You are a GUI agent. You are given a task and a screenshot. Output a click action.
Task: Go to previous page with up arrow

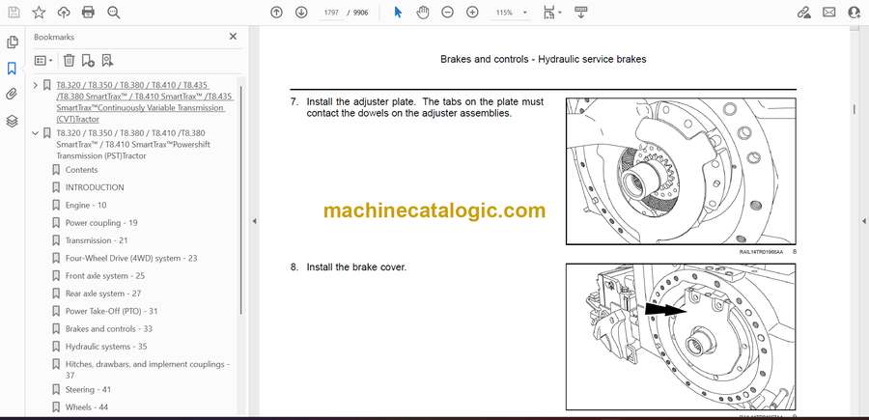[276, 13]
